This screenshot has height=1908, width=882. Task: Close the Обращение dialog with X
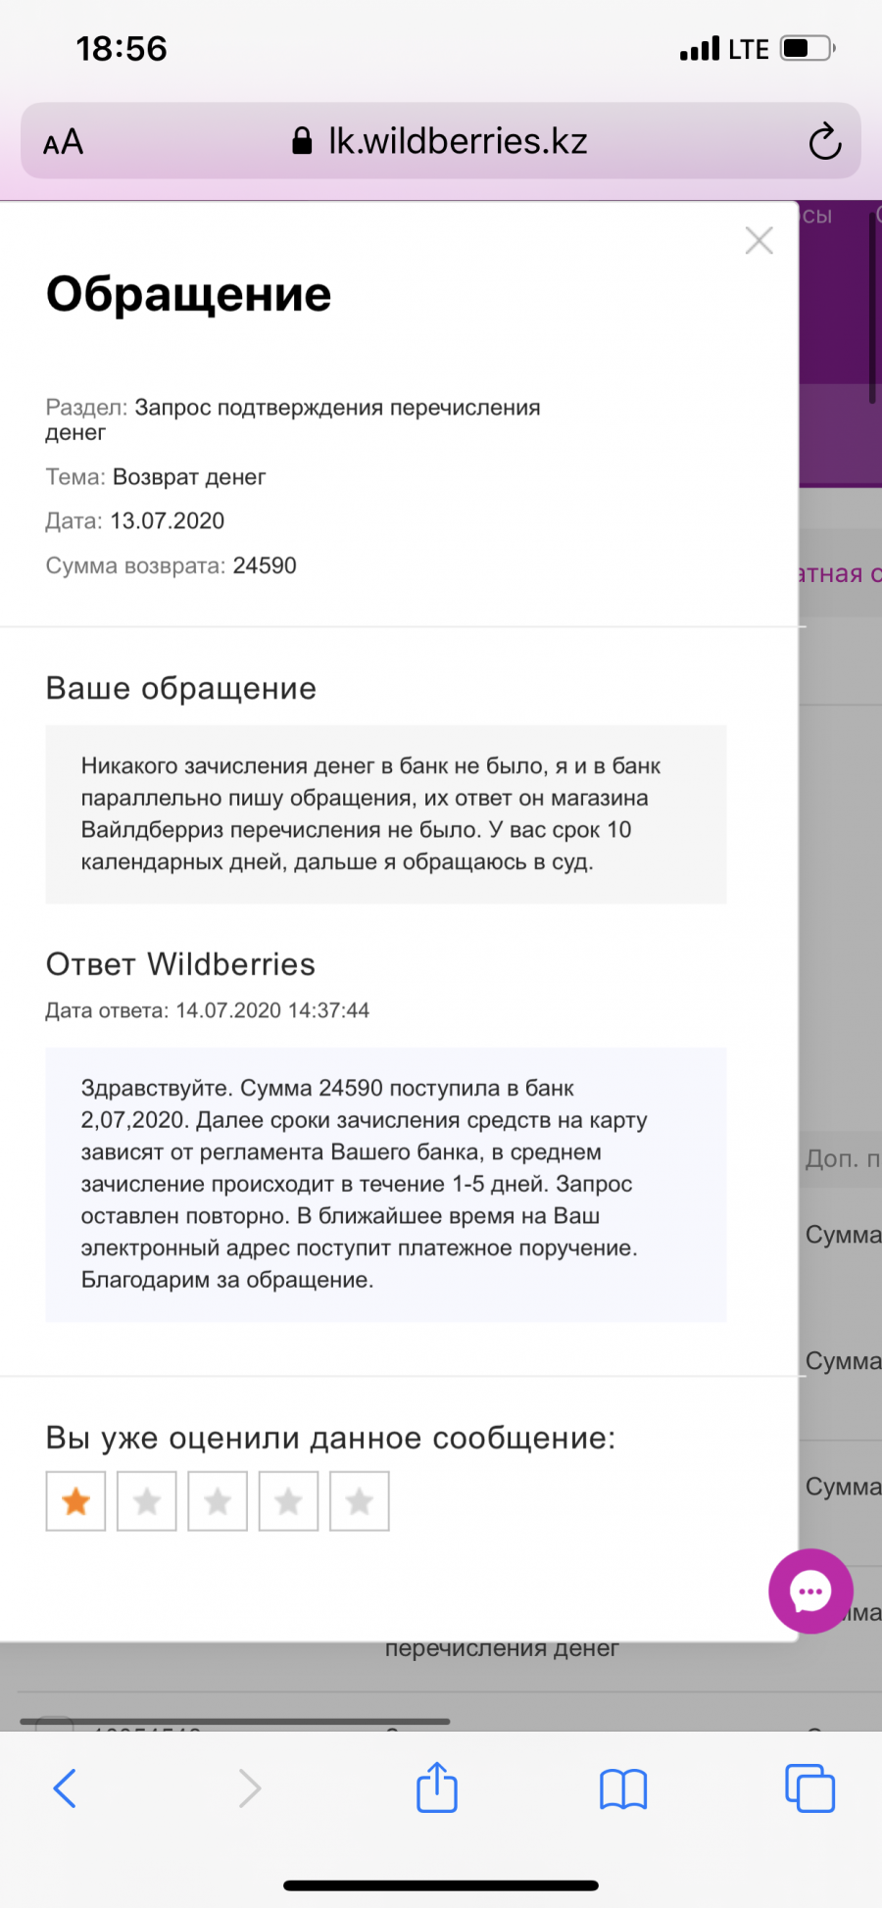(x=759, y=240)
